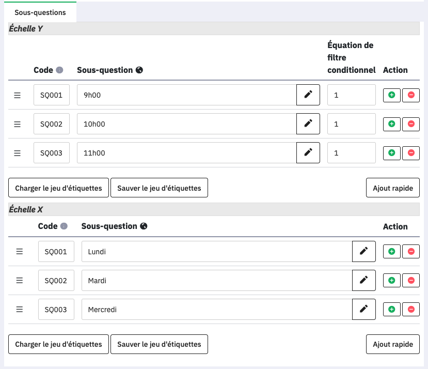Switch to the Sous-questions tab
The width and height of the screenshot is (428, 369).
coord(40,12)
